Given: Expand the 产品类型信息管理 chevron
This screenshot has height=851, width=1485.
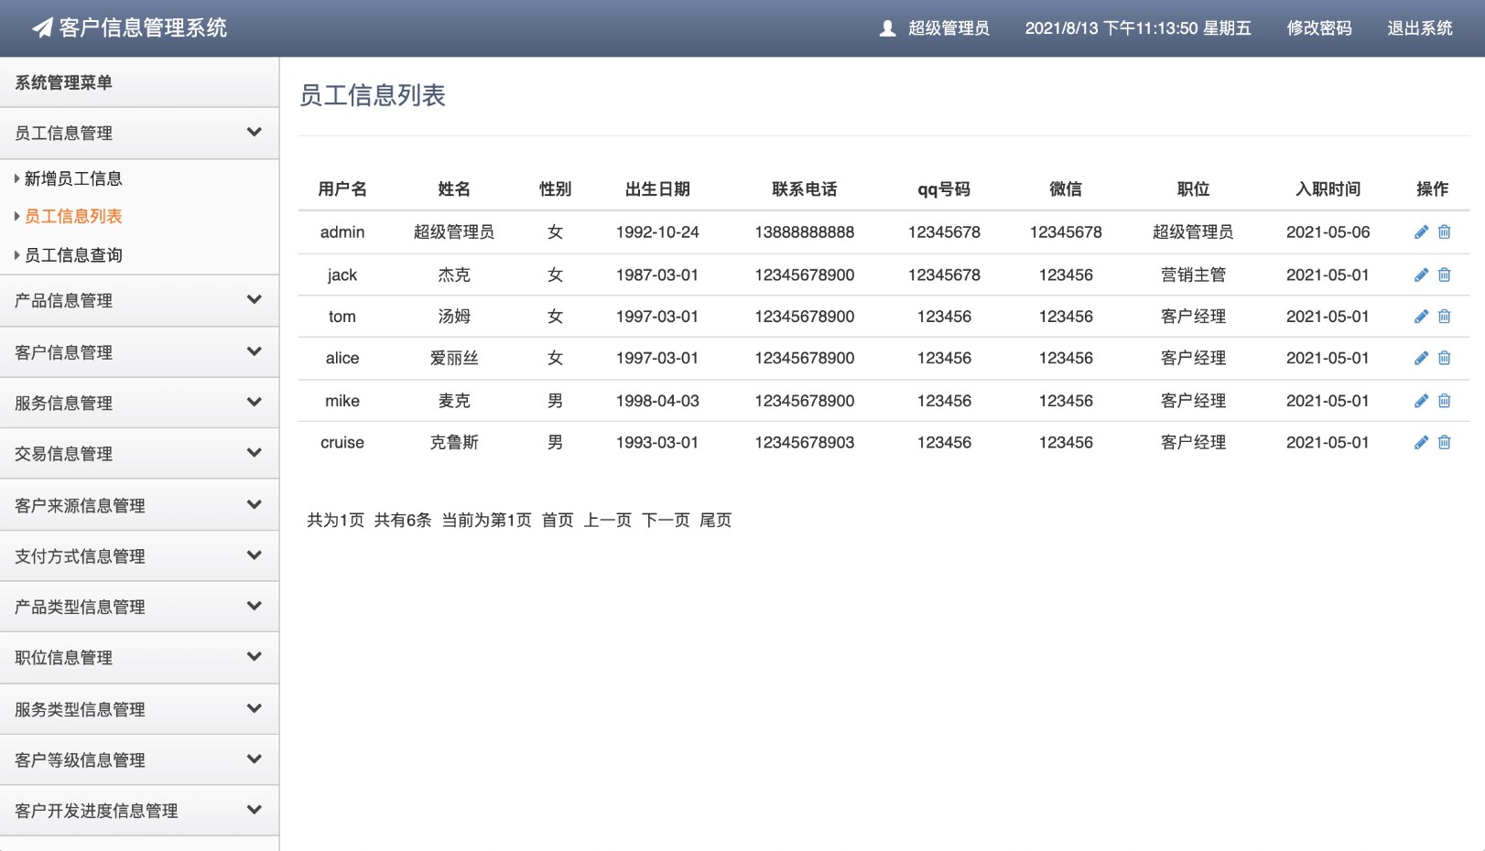Looking at the screenshot, I should coord(255,607).
